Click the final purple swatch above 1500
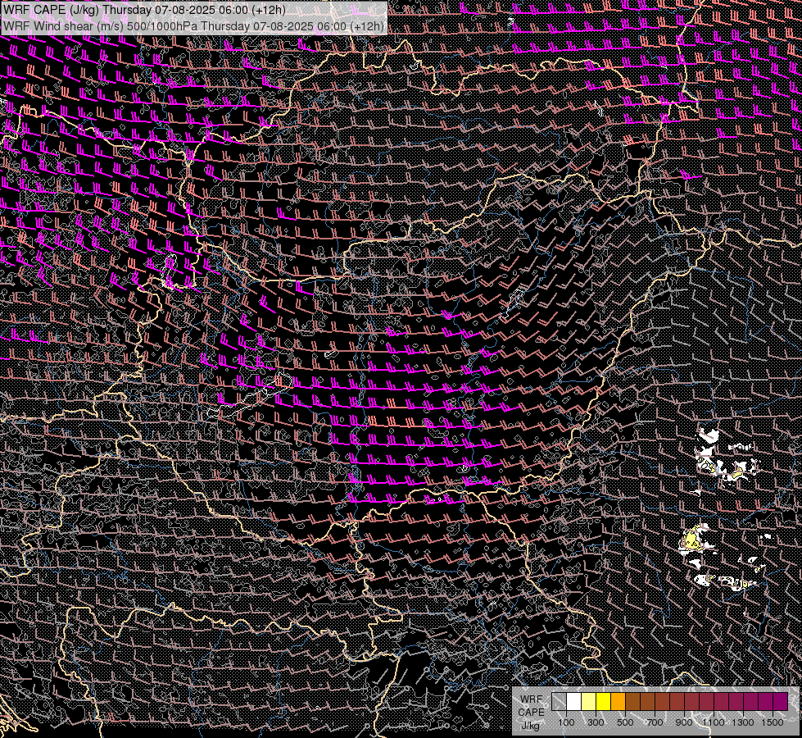This screenshot has width=802, height=738. 781,701
